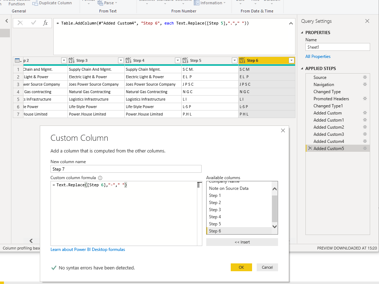Close the Query Settings pane
Image resolution: width=379 pixels, height=284 pixels.
[x=367, y=21]
